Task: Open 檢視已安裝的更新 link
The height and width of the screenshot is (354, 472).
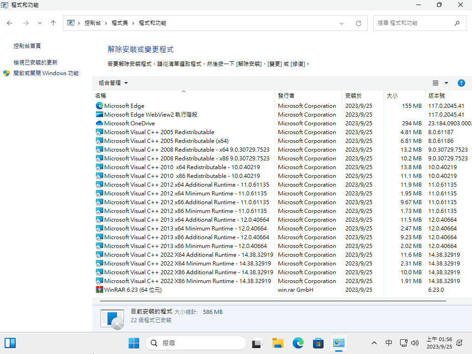Action: (x=35, y=63)
